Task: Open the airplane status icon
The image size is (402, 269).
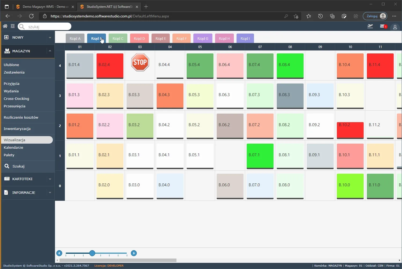Action: pos(370,26)
